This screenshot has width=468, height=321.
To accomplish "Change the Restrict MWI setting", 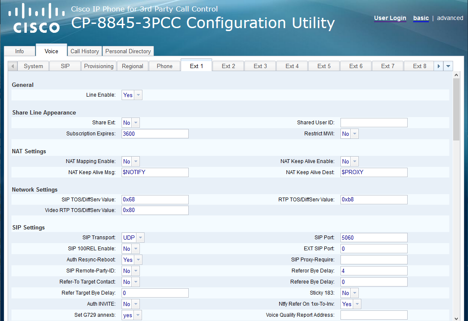I will point(349,134).
